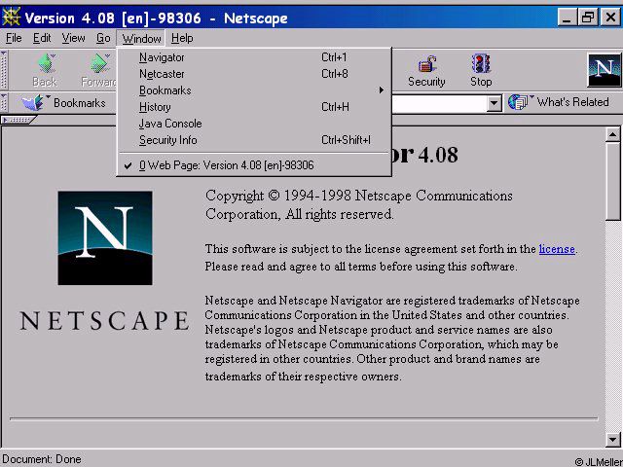Close the Netscape window
Viewport: 623px width, 467px height.
[610, 18]
